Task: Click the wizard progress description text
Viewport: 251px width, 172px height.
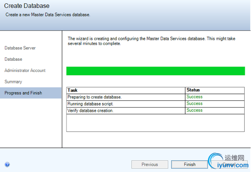Action: point(151,41)
